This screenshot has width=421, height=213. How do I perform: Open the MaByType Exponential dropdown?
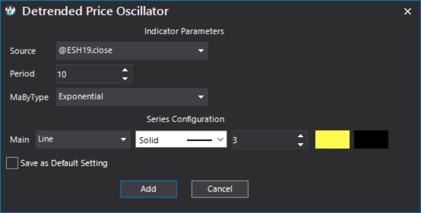coord(132,97)
